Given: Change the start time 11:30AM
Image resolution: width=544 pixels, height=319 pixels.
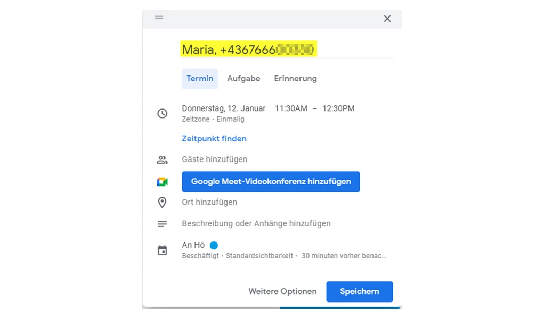Looking at the screenshot, I should coord(291,108).
